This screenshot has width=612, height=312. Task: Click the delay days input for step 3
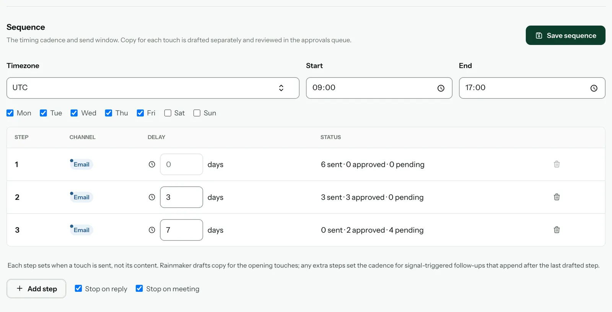click(x=181, y=230)
